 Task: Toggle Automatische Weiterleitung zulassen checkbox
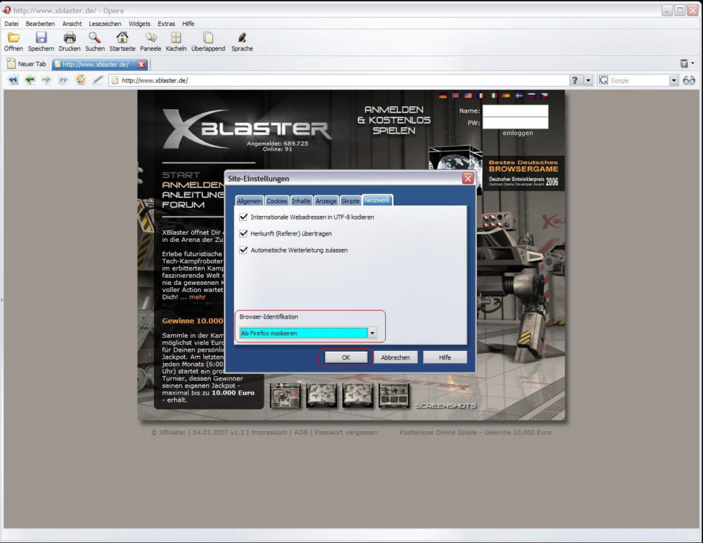pyautogui.click(x=243, y=250)
